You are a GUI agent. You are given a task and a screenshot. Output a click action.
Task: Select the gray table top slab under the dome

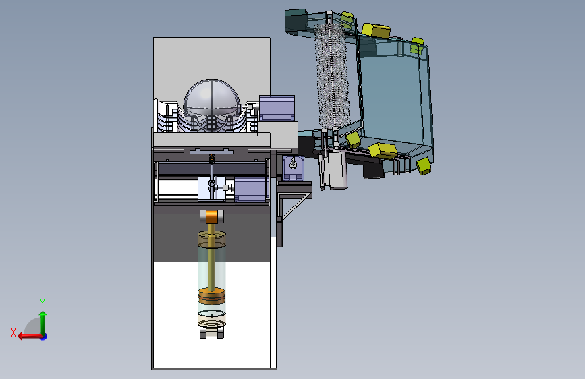click(x=212, y=140)
